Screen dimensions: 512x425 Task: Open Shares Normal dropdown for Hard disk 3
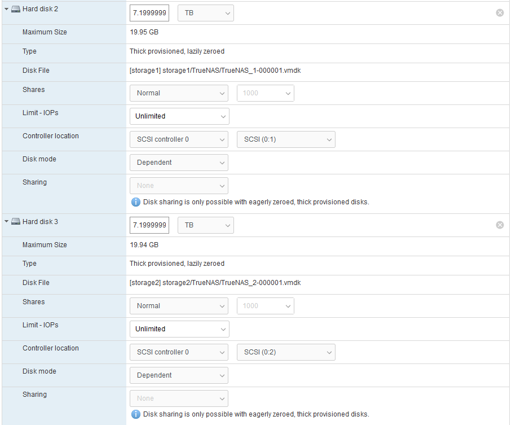[179, 306]
